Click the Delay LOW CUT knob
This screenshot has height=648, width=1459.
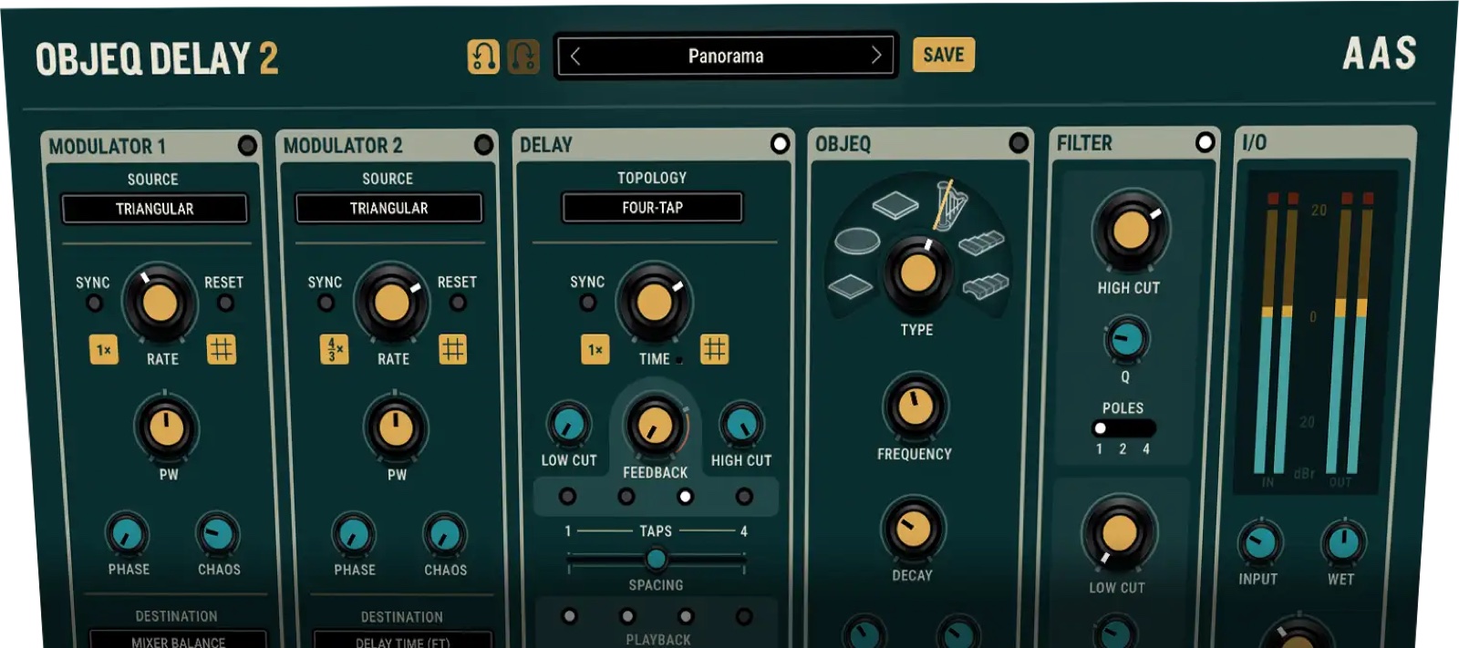click(x=568, y=425)
